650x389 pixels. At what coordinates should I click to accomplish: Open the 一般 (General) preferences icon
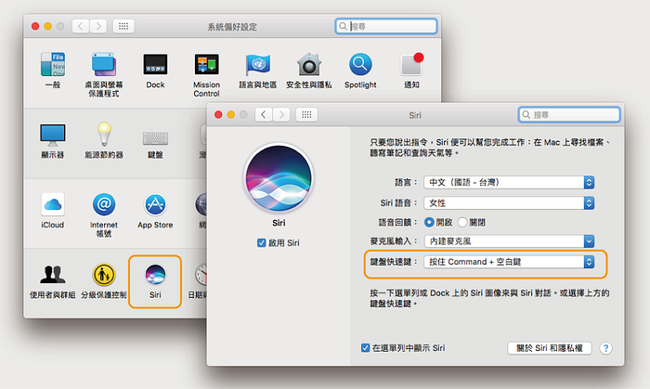[53, 65]
